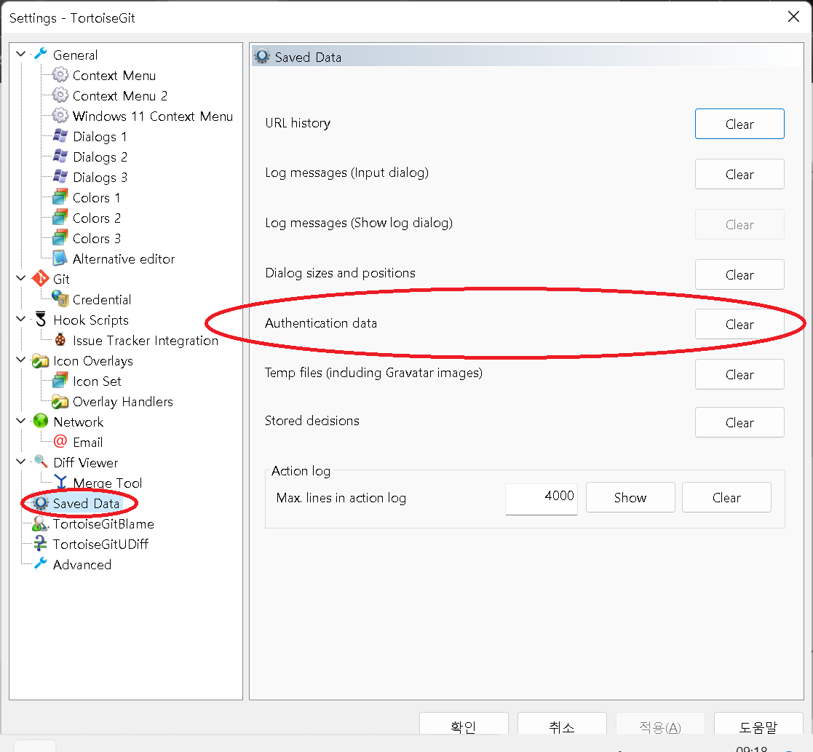
Task: Click the 확인 (OK) button
Action: [464, 724]
